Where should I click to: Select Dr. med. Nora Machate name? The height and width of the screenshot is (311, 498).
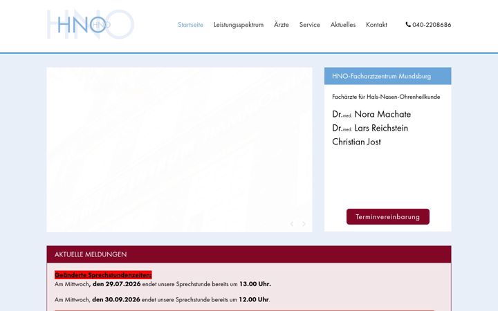pyautogui.click(x=371, y=114)
